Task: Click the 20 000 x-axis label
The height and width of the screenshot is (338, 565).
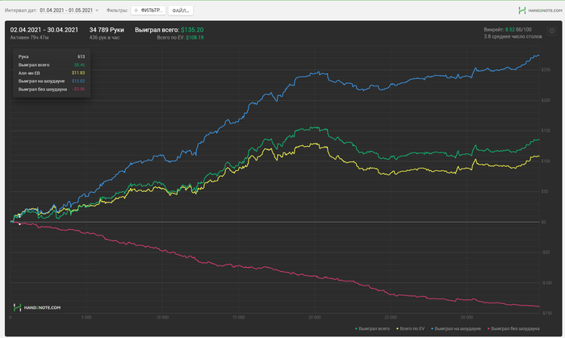Action: coord(314,317)
